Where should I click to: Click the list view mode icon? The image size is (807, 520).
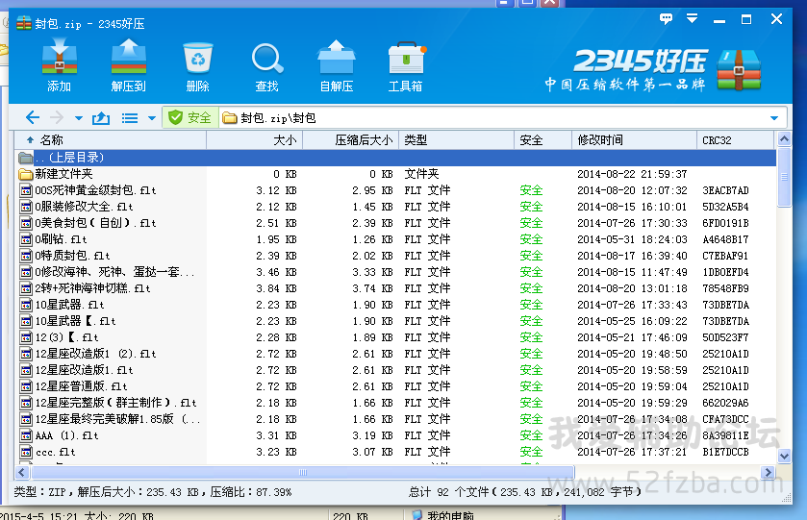(x=130, y=118)
